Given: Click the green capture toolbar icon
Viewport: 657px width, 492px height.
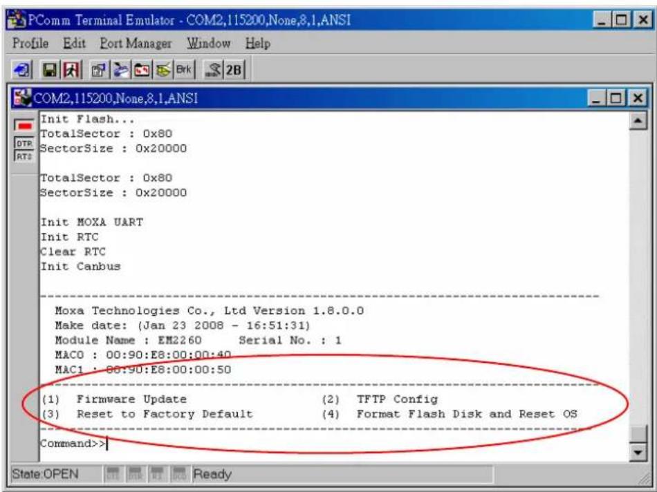Looking at the screenshot, I should tap(163, 70).
